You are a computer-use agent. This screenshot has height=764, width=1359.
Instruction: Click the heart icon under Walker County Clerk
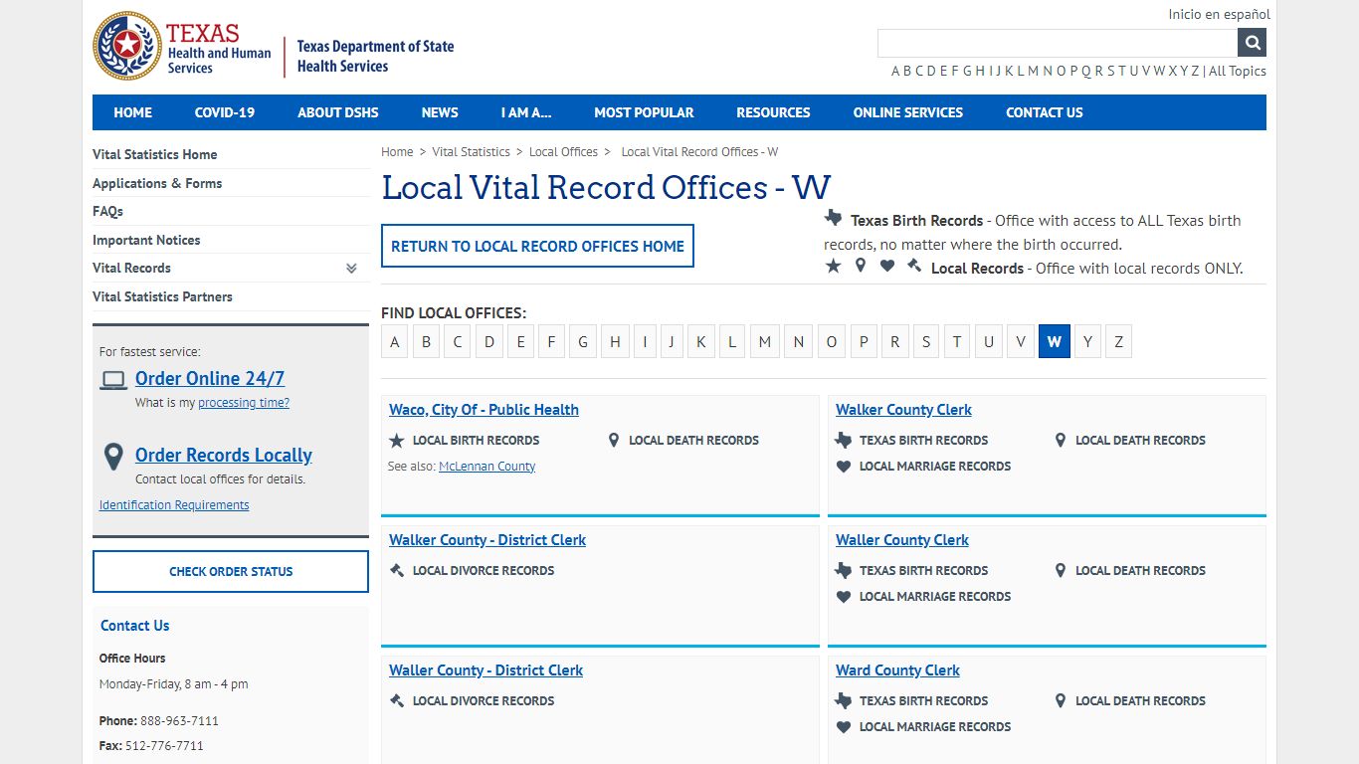click(844, 466)
